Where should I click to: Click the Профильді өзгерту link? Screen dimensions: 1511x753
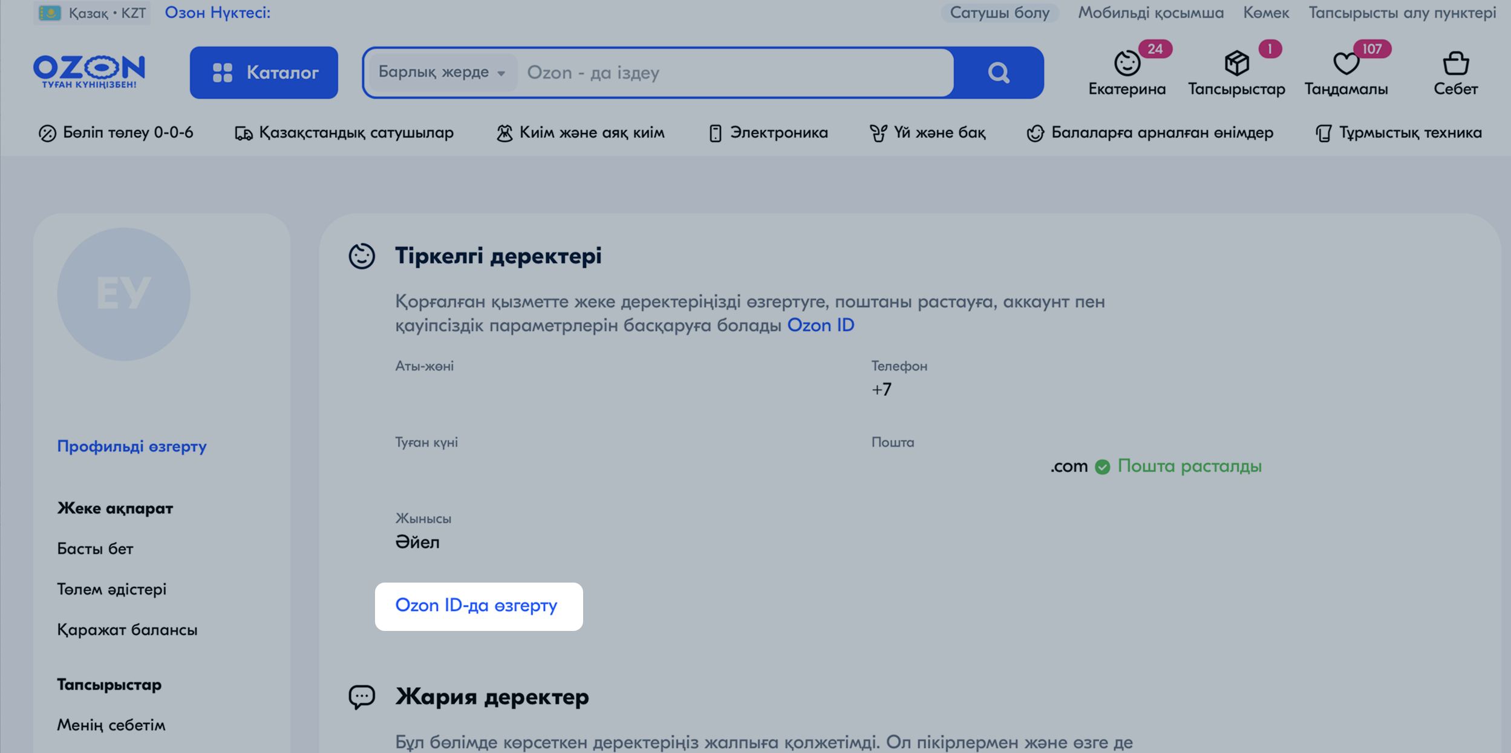point(132,446)
